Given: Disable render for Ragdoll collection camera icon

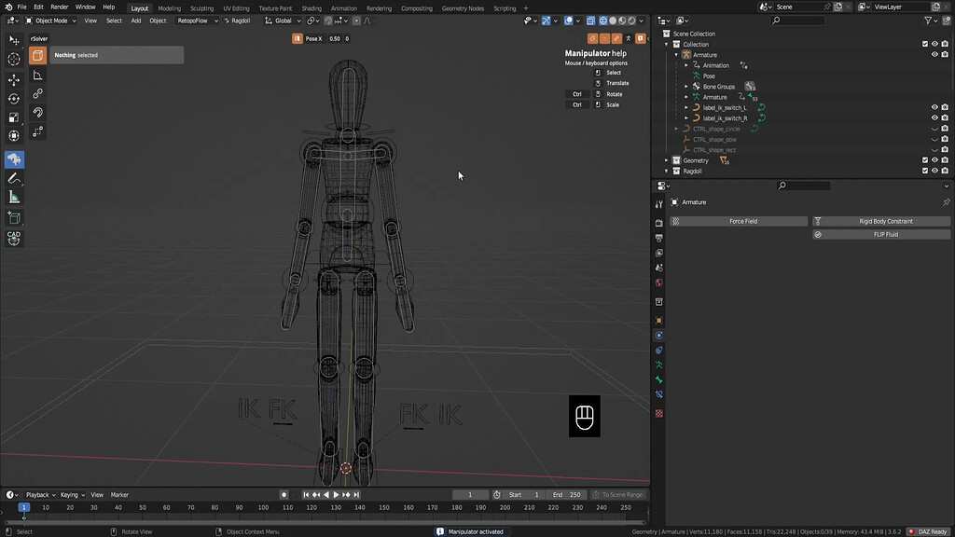Looking at the screenshot, I should [x=945, y=172].
